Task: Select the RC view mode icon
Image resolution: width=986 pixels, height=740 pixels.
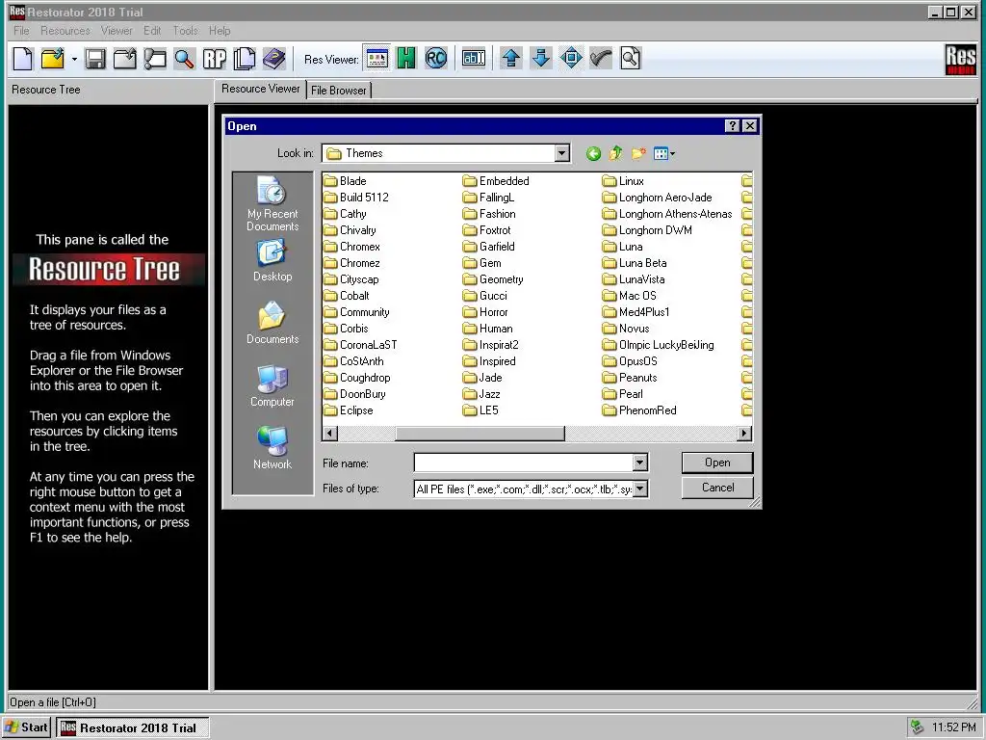Action: (436, 59)
